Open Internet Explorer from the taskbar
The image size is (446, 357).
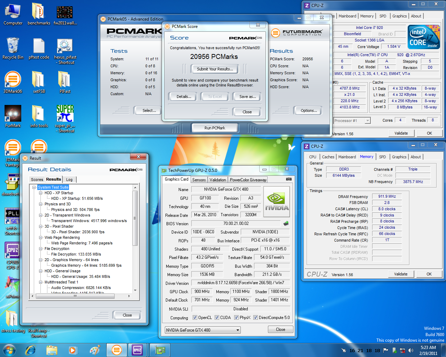click(x=31, y=350)
